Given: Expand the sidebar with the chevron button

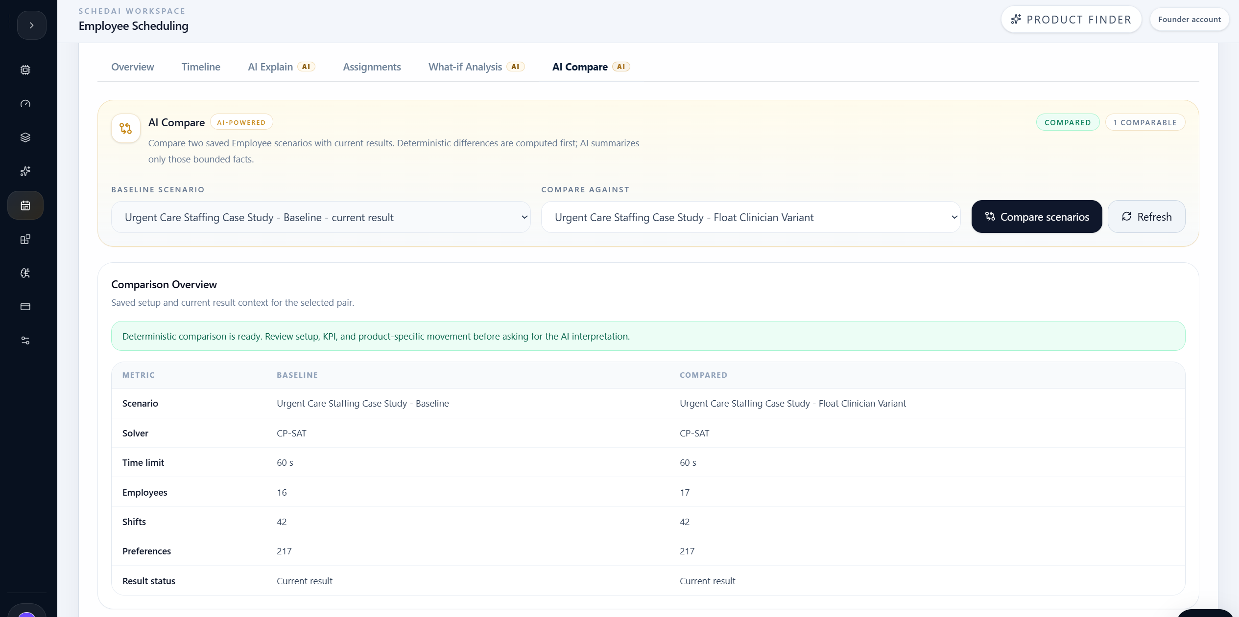Looking at the screenshot, I should point(31,25).
